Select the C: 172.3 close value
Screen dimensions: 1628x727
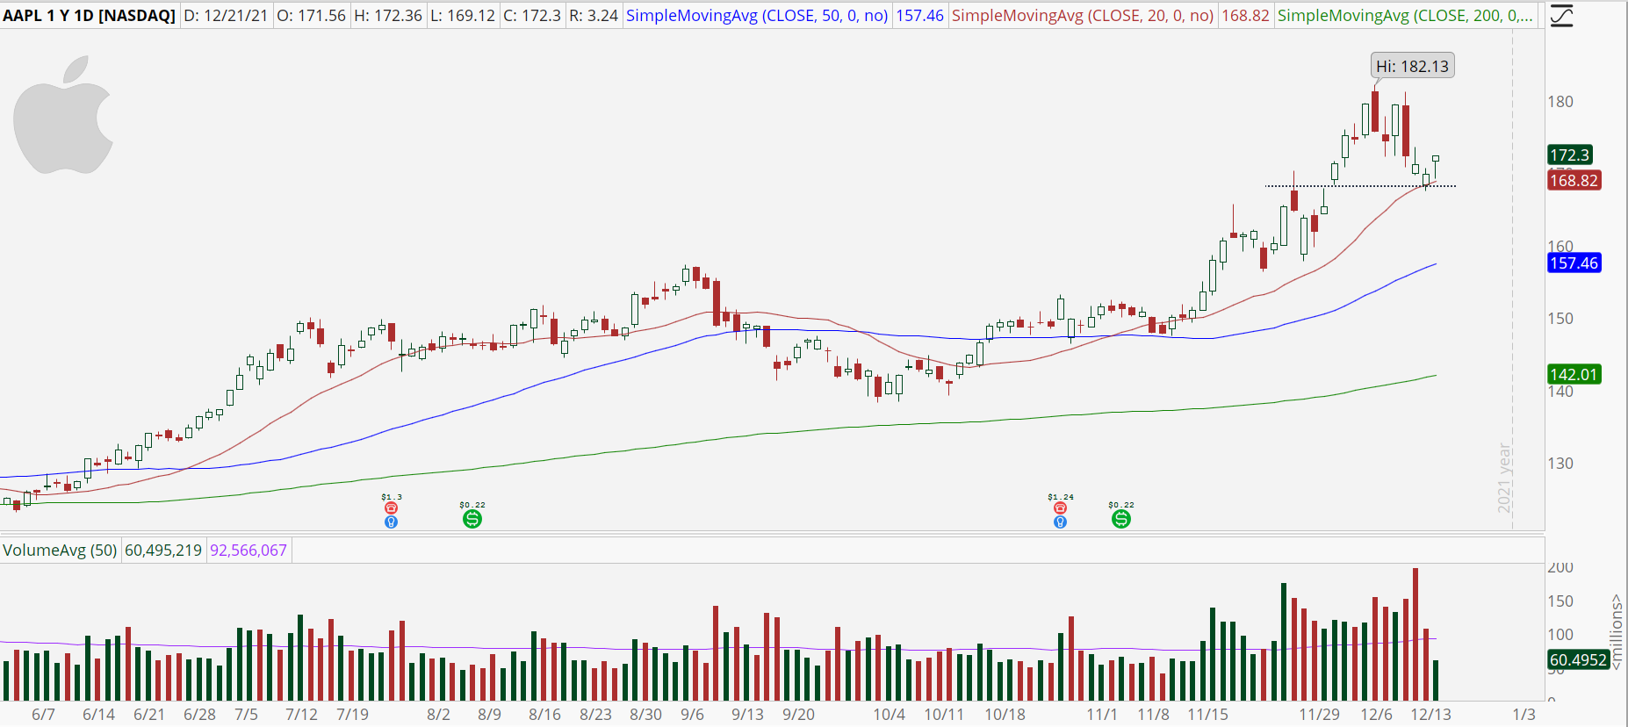[x=532, y=16]
